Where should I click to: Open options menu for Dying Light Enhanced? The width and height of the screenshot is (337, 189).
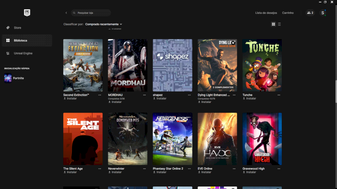coord(234,95)
